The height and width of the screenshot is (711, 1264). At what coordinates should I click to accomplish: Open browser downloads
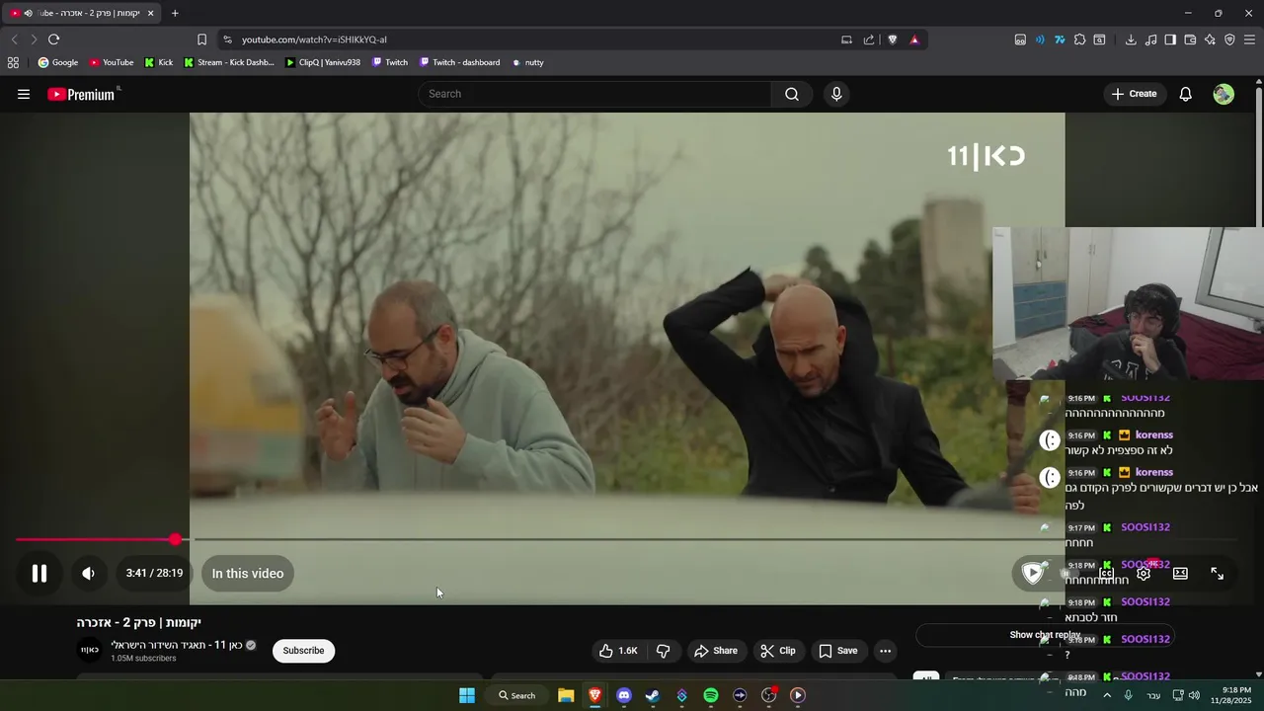coord(1131,39)
